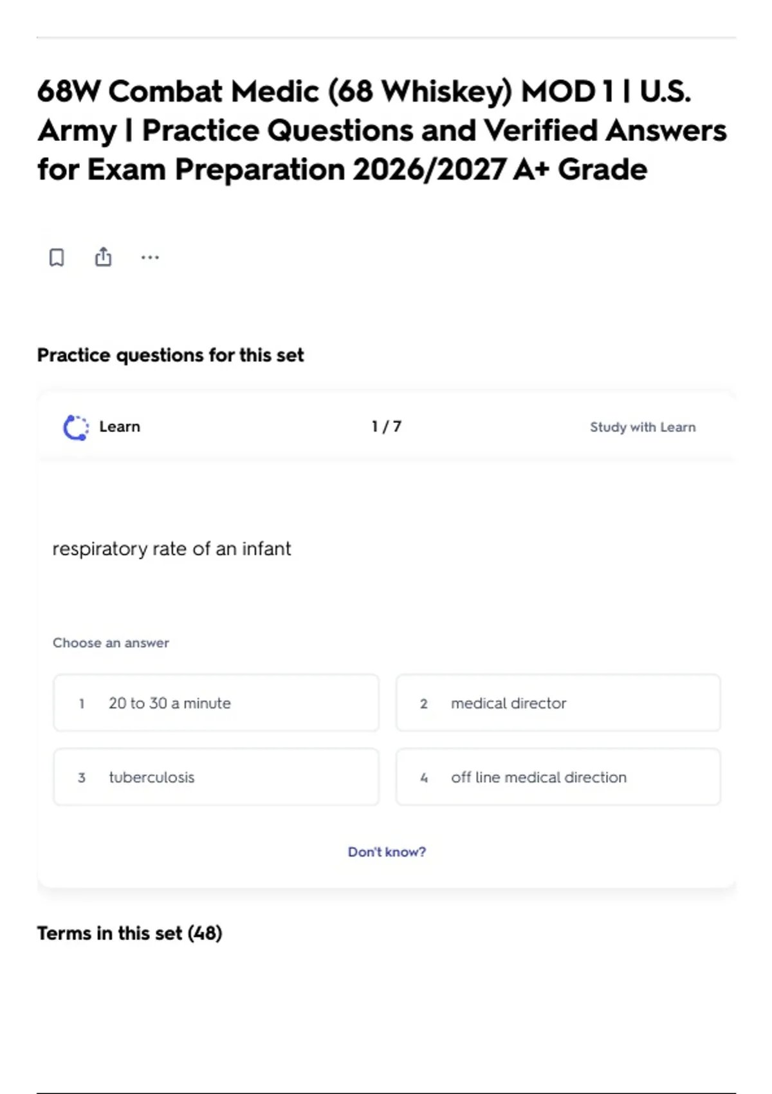Select 'off line medical direction' answer
Screen dimensions: 772x1094
[x=558, y=777]
